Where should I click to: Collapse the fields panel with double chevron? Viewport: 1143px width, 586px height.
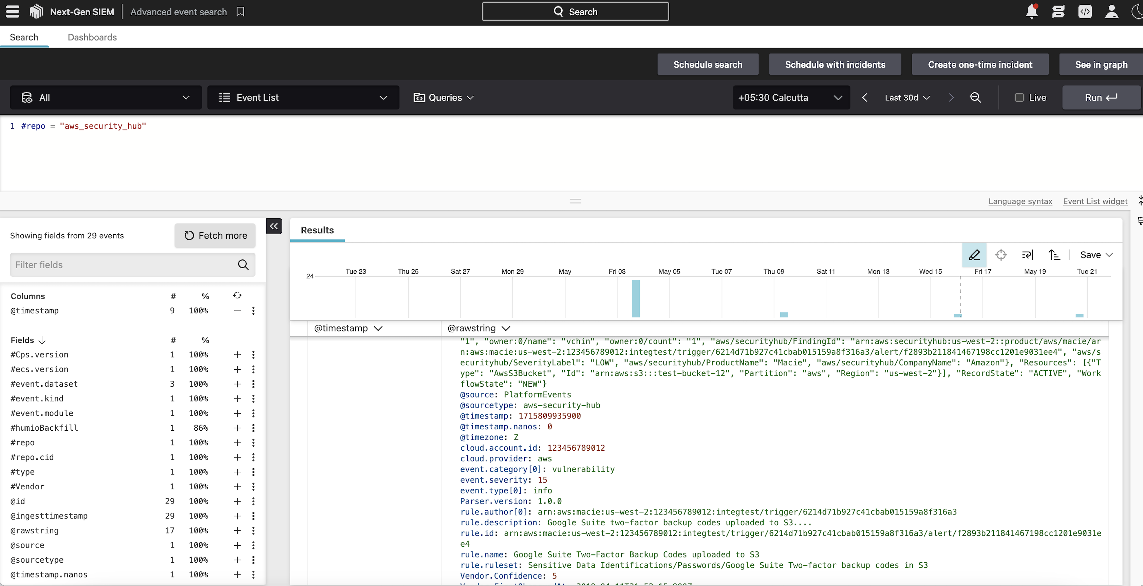pyautogui.click(x=274, y=226)
